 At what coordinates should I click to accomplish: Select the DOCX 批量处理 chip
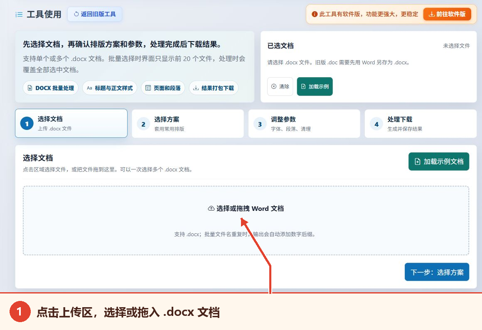pos(51,88)
